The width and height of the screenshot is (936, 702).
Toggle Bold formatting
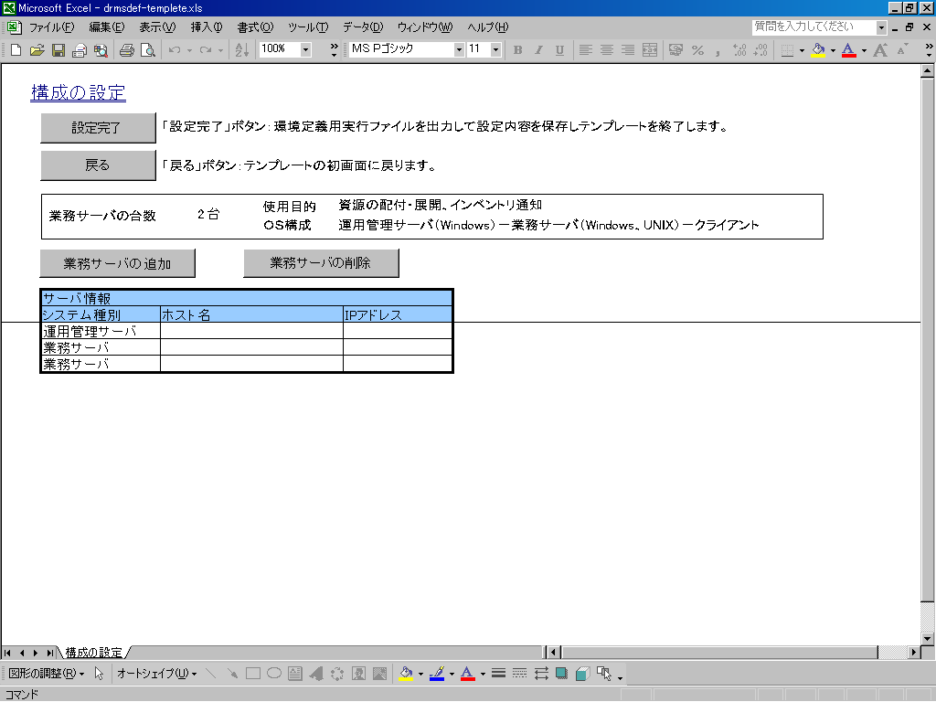[517, 50]
